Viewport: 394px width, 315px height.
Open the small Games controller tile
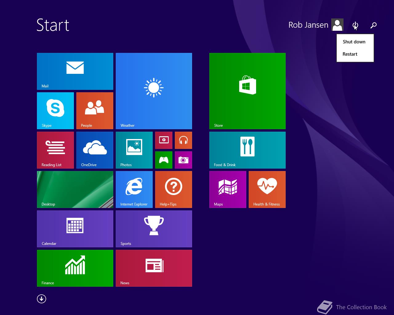pyautogui.click(x=164, y=160)
